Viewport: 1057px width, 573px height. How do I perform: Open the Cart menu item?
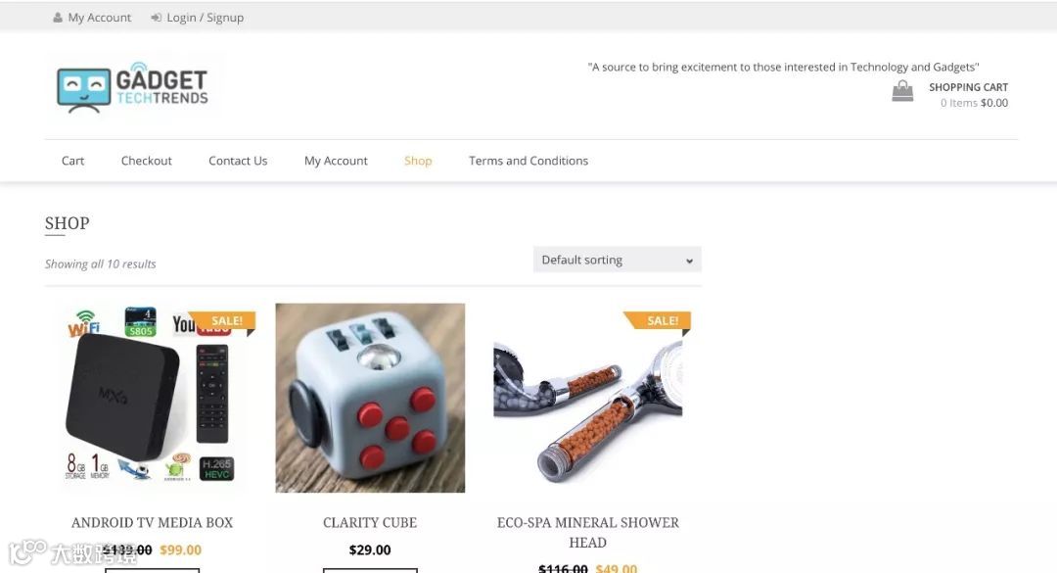tap(72, 161)
